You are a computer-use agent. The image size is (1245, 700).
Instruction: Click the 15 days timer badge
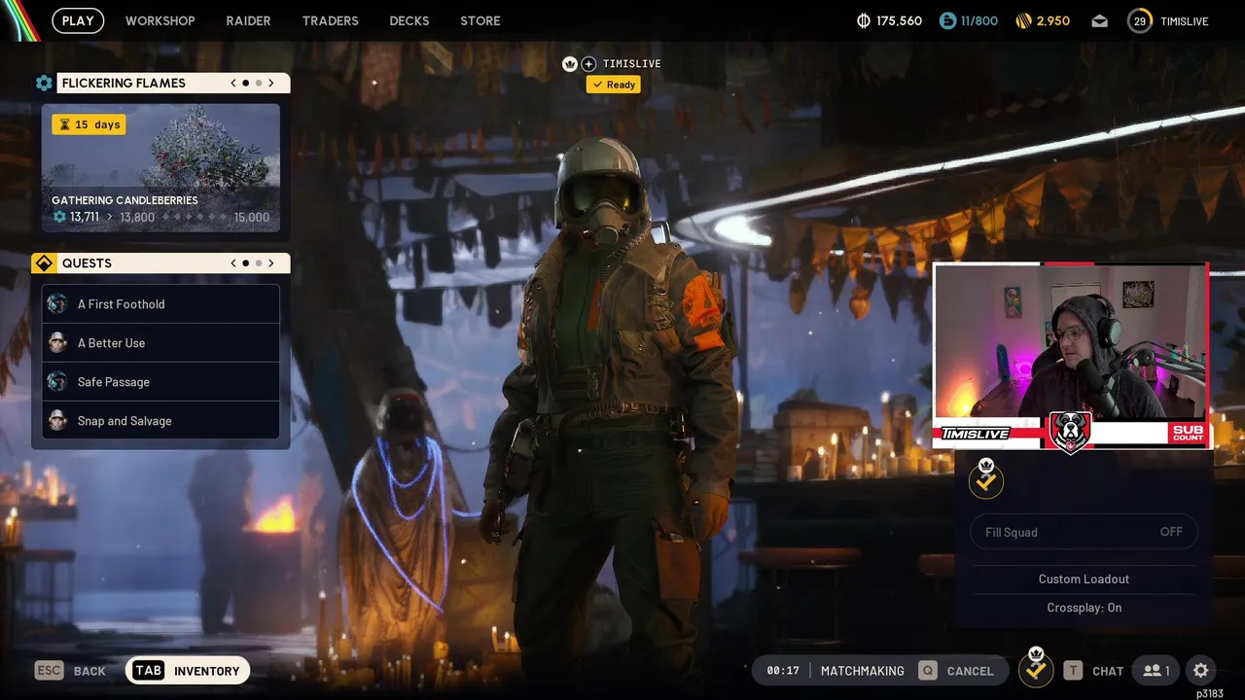point(89,124)
